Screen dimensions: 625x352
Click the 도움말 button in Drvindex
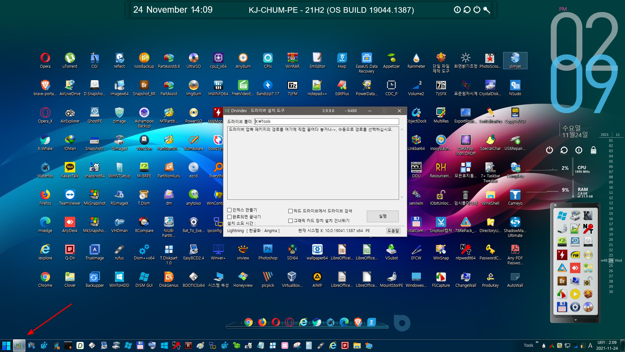(x=393, y=231)
